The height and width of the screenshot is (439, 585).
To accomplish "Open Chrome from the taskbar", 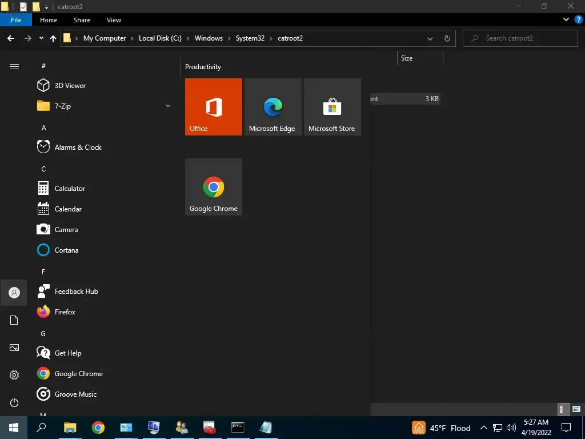I will click(98, 428).
